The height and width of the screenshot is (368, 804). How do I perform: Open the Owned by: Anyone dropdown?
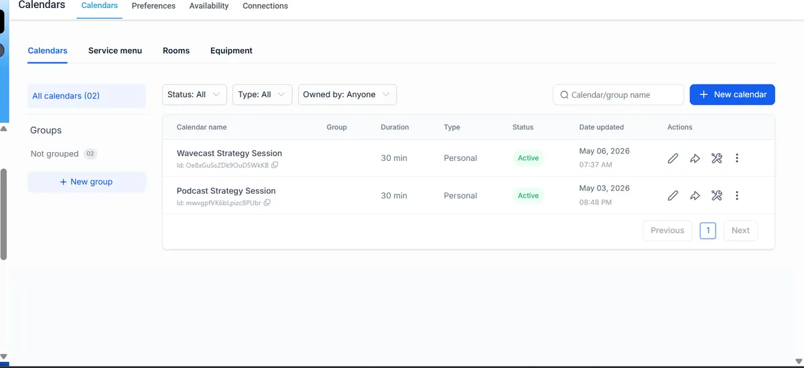347,95
